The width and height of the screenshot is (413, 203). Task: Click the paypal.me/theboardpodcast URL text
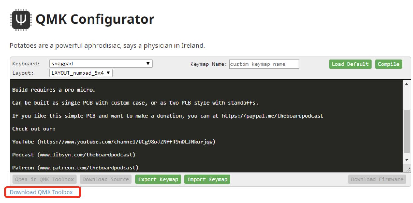click(x=272, y=116)
